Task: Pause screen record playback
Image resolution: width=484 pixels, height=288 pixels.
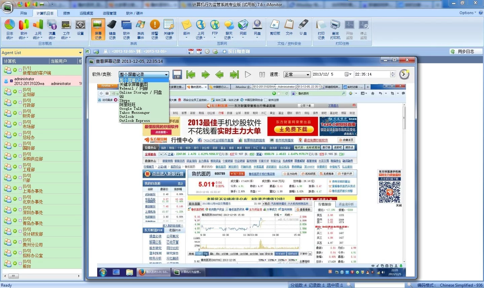Action: tap(262, 75)
